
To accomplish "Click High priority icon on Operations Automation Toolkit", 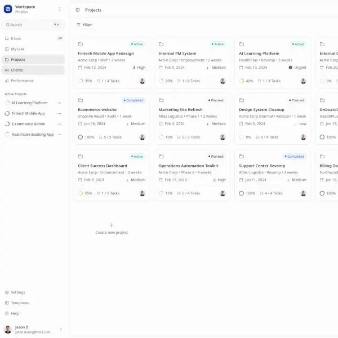I will 214,180.
